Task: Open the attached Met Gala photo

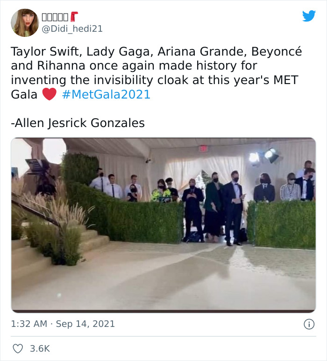Action: pos(163,225)
